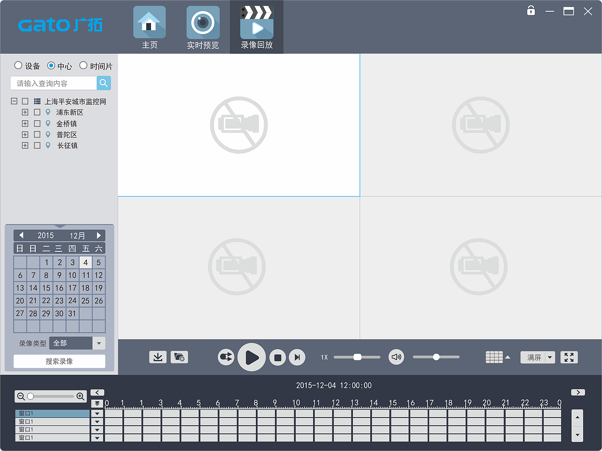Zoom out the timeline
602x451 pixels.
click(21, 397)
